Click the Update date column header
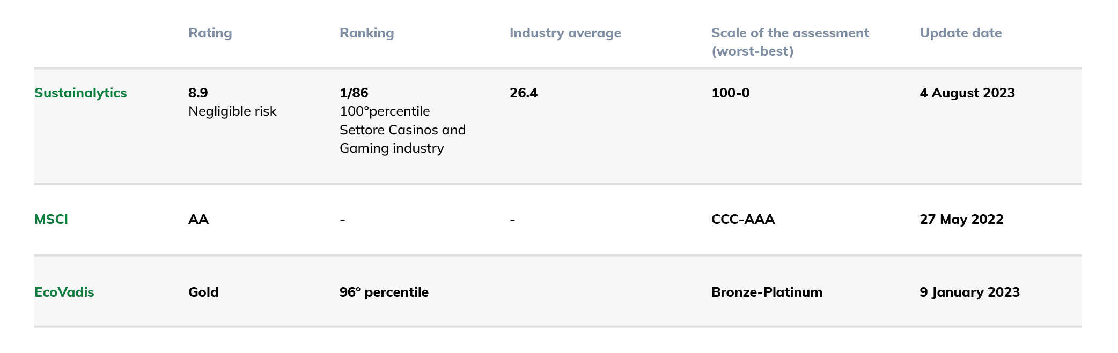Viewport: 1118px width, 353px height. pyautogui.click(x=961, y=33)
